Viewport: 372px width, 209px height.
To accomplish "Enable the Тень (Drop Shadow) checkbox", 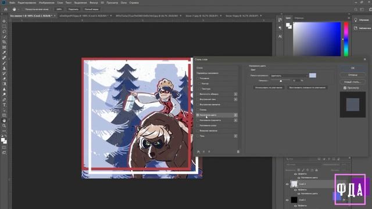I will (x=198, y=136).
